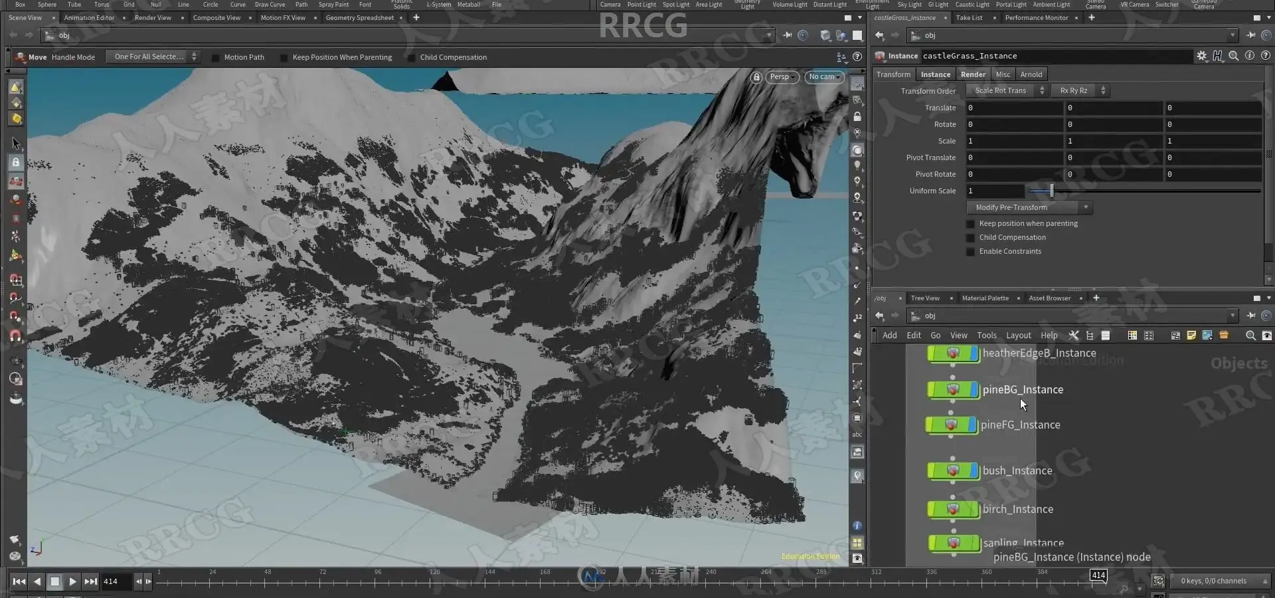Open the Handle Mode 'One For All Selected' dropdown

point(153,57)
